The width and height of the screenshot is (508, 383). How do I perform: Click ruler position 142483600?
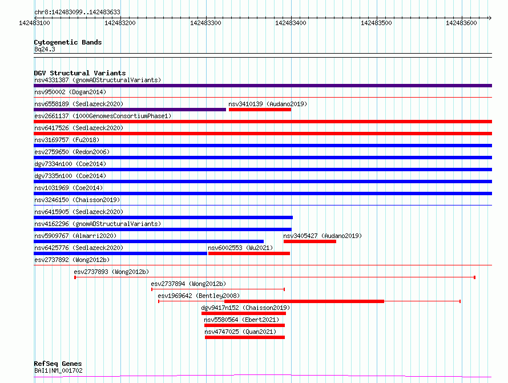pos(461,23)
